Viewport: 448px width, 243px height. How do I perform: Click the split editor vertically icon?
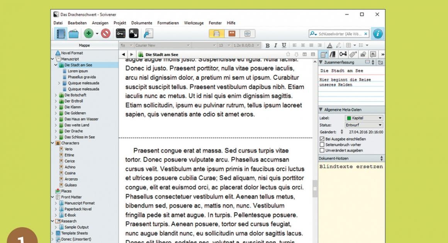(305, 54)
